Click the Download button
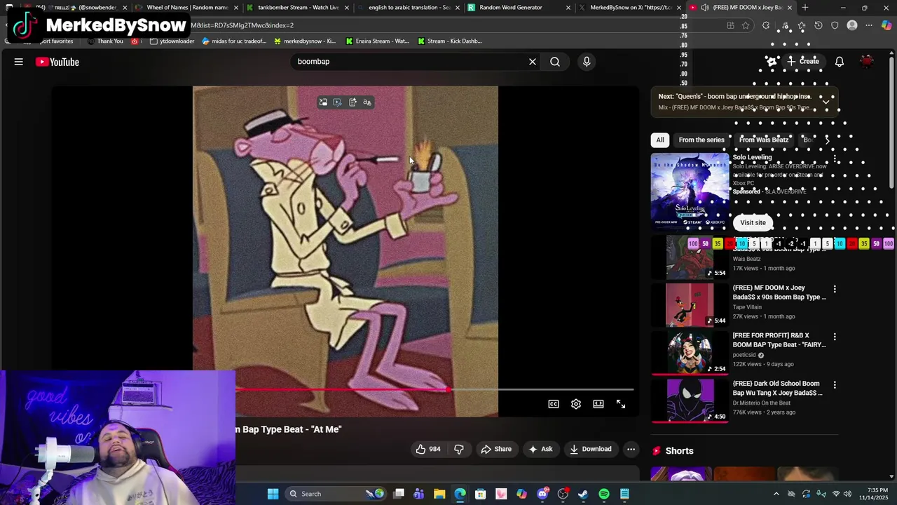 tap(591, 449)
